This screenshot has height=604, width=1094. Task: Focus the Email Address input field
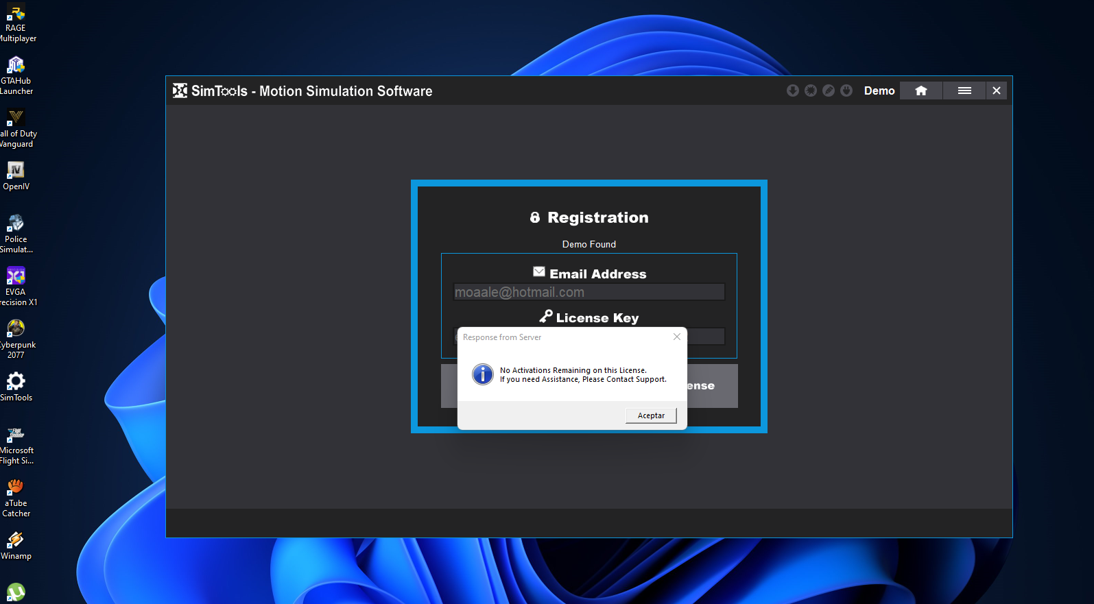(x=588, y=292)
